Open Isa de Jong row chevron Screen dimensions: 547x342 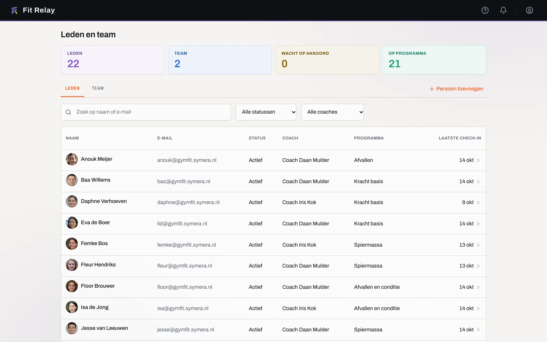478,309
